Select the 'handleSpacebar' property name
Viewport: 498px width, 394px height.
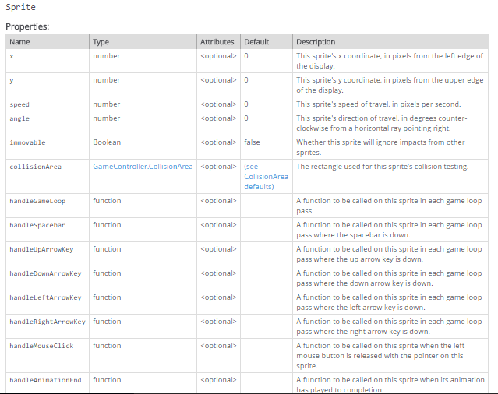click(37, 225)
